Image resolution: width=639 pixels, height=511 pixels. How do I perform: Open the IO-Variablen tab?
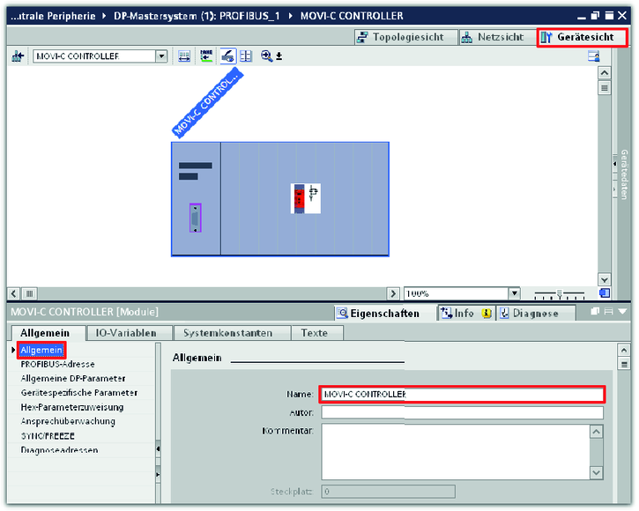[126, 333]
